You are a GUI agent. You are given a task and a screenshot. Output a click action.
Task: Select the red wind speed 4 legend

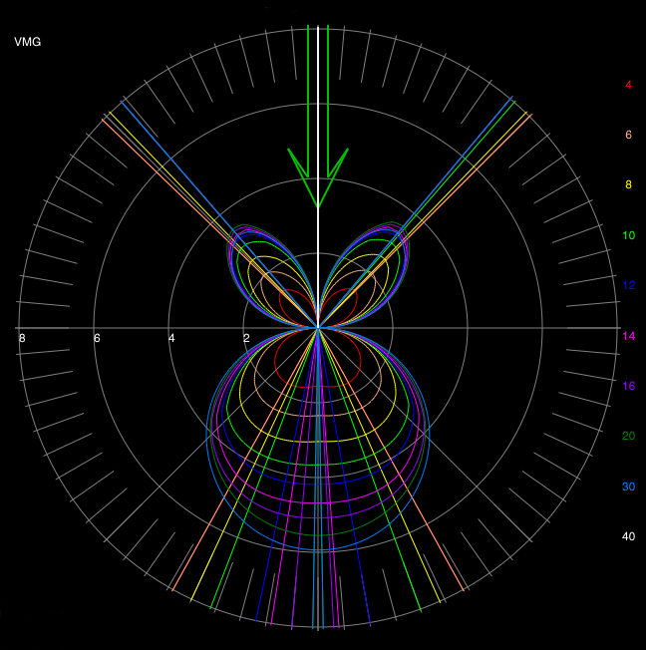pyautogui.click(x=629, y=85)
